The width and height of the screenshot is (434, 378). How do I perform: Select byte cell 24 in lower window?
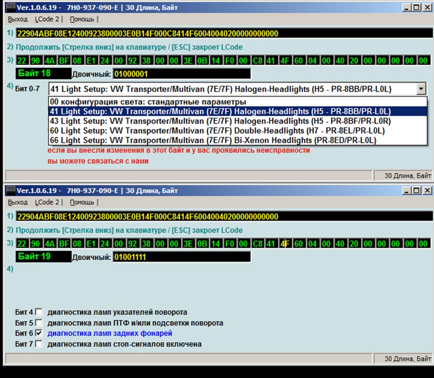(104, 244)
